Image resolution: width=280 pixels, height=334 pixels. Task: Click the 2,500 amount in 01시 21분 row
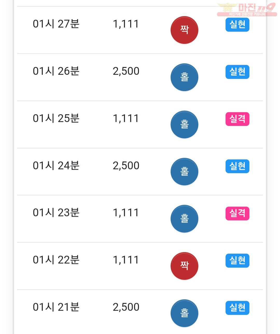pyautogui.click(x=126, y=307)
